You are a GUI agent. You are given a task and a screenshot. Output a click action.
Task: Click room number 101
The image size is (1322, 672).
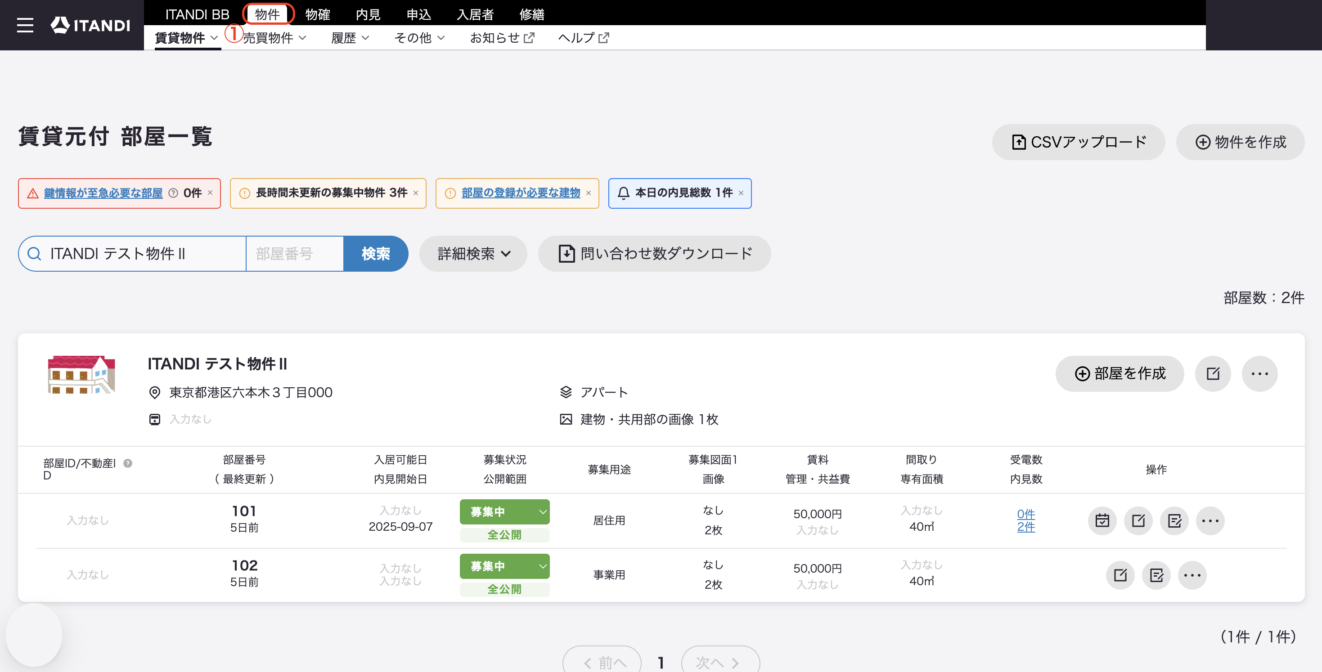click(x=244, y=511)
